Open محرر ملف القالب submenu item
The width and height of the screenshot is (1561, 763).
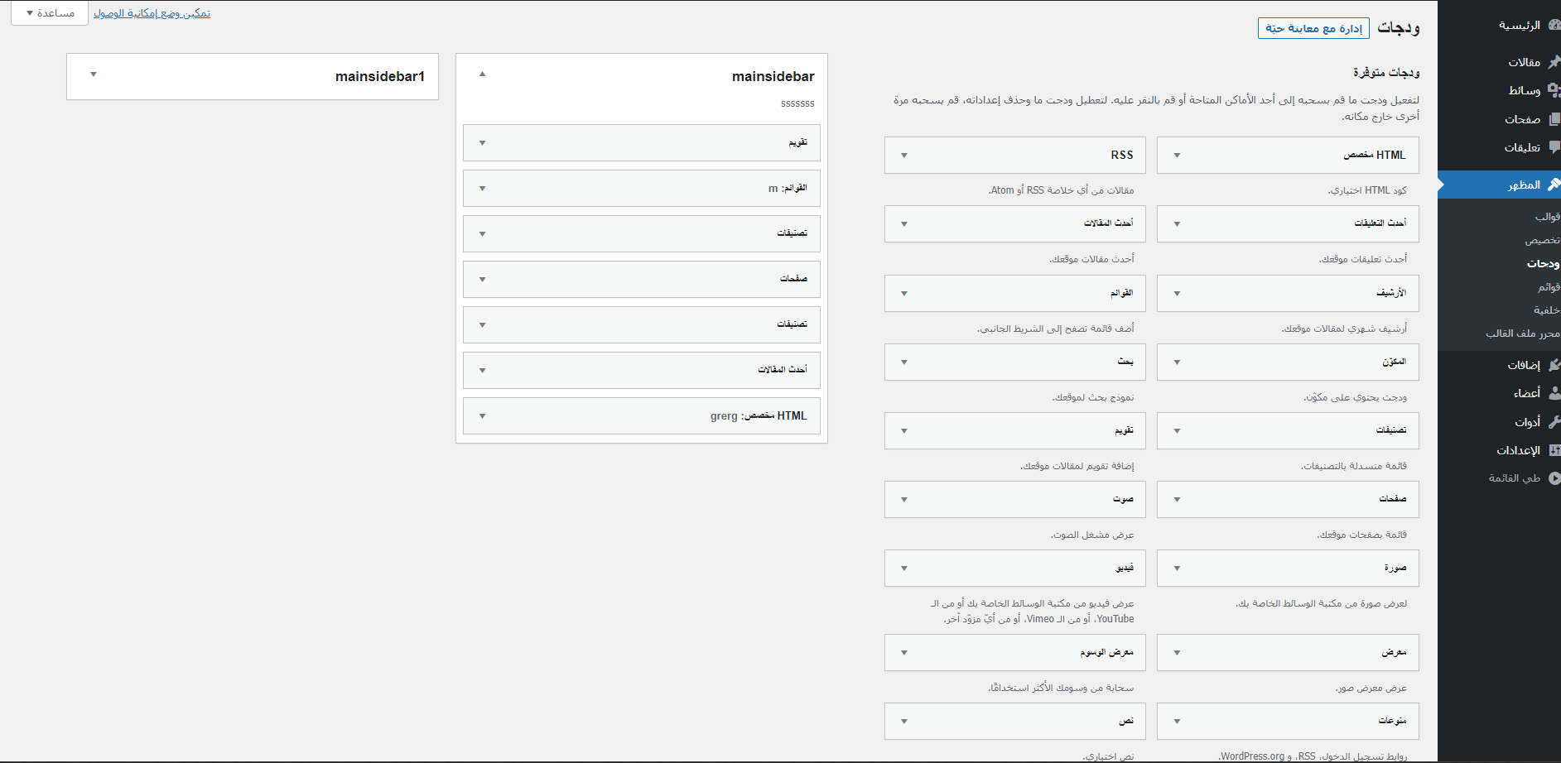pyautogui.click(x=1522, y=334)
